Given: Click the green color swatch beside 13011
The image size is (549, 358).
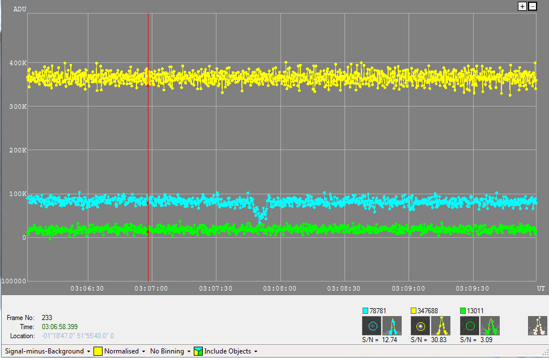Looking at the screenshot, I should click(x=462, y=311).
